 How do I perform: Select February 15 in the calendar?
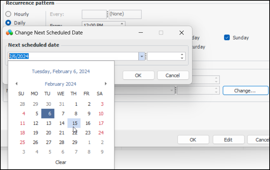click(x=75, y=123)
